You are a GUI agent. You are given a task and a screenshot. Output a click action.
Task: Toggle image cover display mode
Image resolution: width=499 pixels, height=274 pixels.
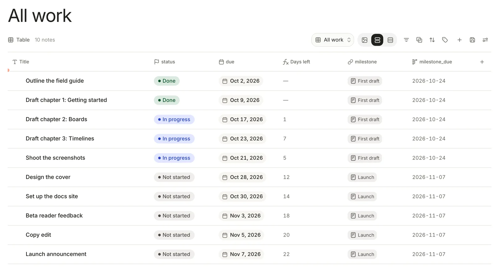tap(365, 40)
